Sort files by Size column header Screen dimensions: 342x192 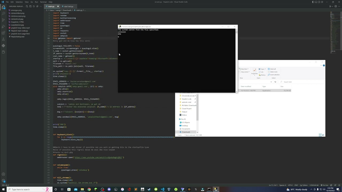282,86
